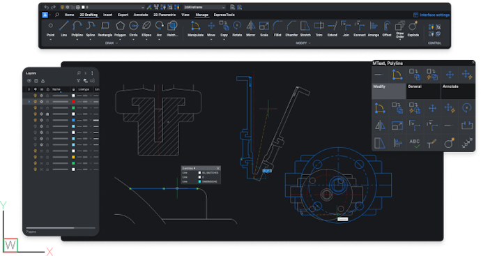
Task: Open dropdown arrow under Draw Order
Action: 400,40
